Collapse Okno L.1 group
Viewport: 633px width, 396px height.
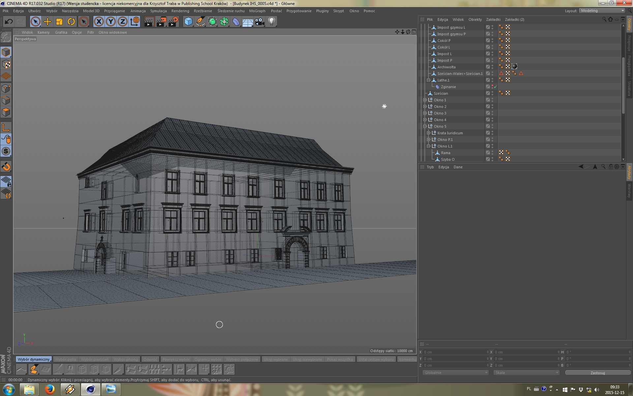coord(429,146)
